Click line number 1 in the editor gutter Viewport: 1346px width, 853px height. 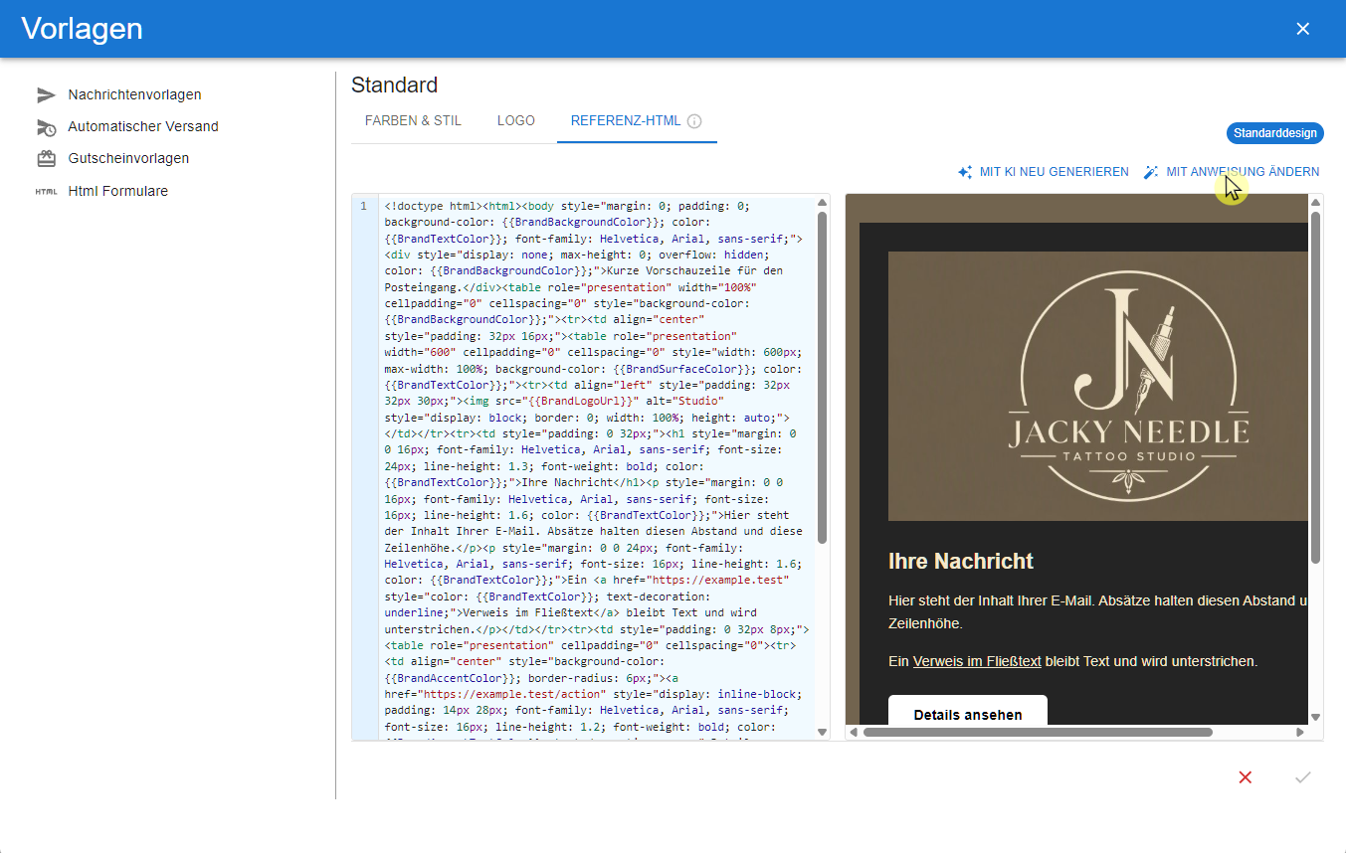(x=363, y=207)
